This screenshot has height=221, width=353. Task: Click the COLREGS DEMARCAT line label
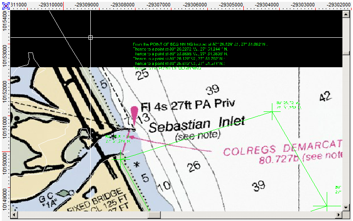pyautogui.click(x=283, y=148)
